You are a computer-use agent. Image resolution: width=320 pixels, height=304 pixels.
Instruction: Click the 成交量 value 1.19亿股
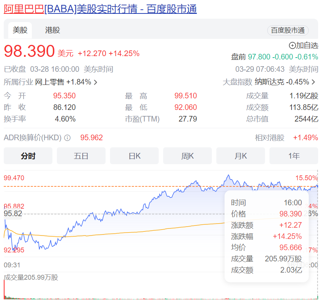point(304,96)
